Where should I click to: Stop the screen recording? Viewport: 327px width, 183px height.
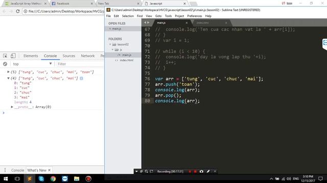pos(195,171)
